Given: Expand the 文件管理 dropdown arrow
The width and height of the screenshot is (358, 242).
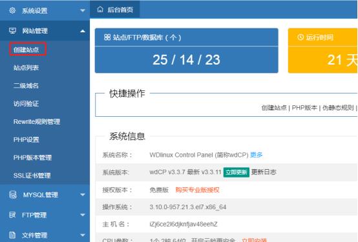Looking at the screenshot, I should (x=83, y=235).
